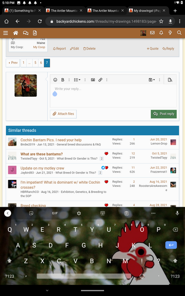
Task: Open the inbox envelope icon
Action: (x=152, y=33)
